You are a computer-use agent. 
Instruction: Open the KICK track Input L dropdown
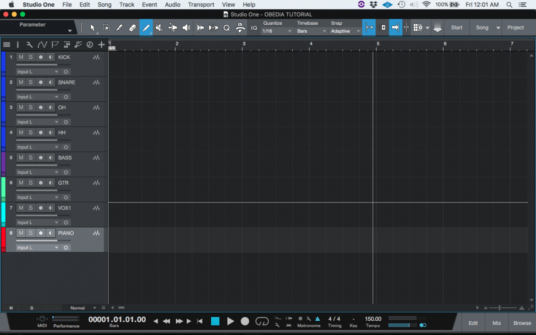tap(38, 72)
